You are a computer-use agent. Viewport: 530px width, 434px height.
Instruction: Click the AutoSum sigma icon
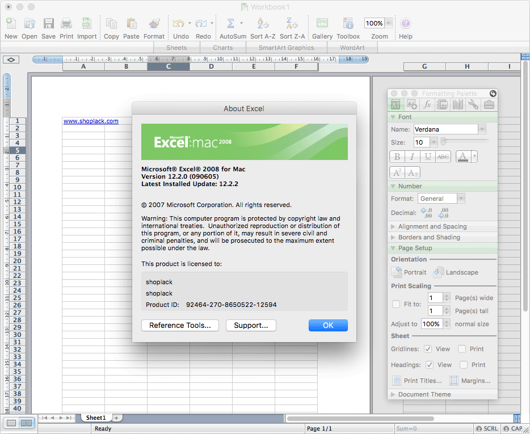pos(230,23)
